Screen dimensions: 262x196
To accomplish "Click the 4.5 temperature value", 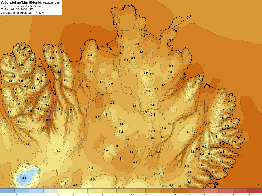I will tap(122, 47).
